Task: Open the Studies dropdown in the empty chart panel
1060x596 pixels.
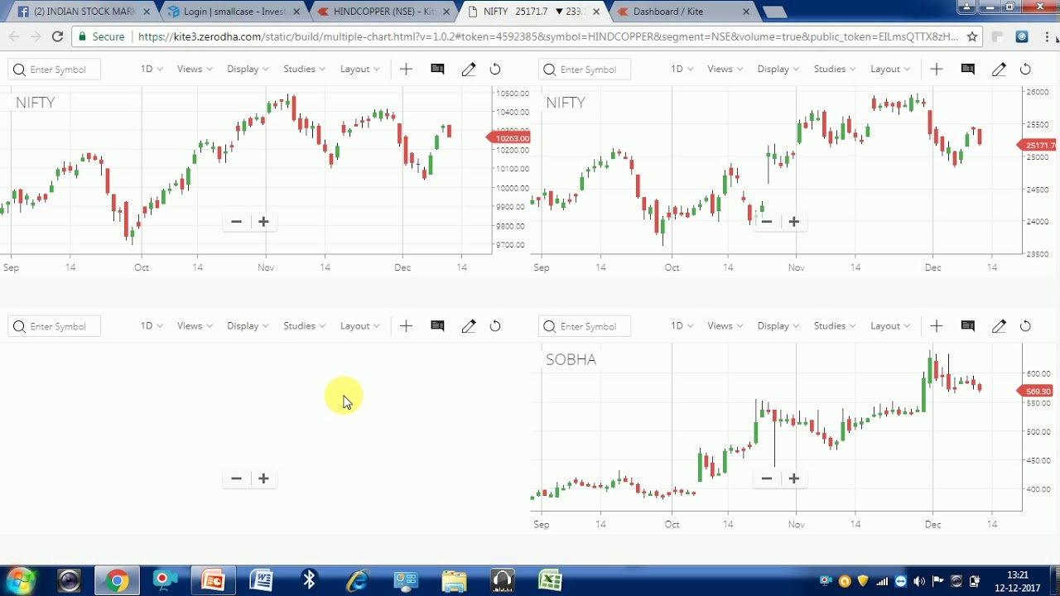Action: 304,326
